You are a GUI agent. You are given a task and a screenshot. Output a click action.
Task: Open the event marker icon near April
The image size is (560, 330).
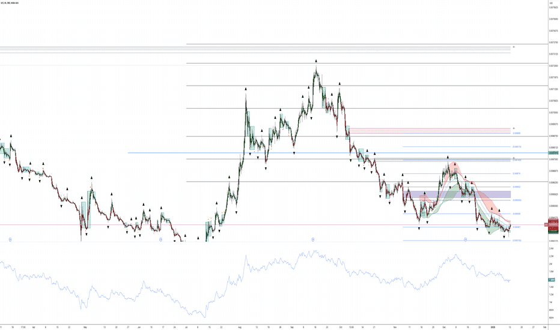click(10, 240)
